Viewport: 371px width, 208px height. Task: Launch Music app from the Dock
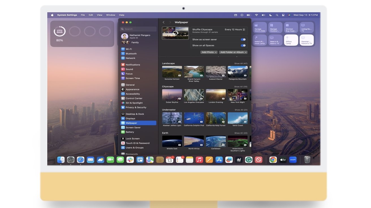pyautogui.click(x=199, y=160)
